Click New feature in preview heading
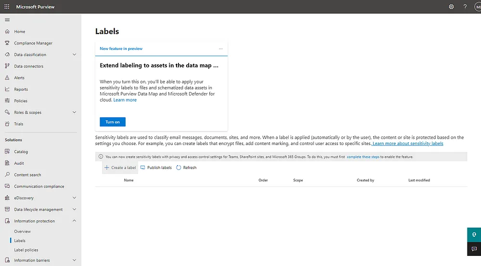The width and height of the screenshot is (481, 266). coord(121,48)
